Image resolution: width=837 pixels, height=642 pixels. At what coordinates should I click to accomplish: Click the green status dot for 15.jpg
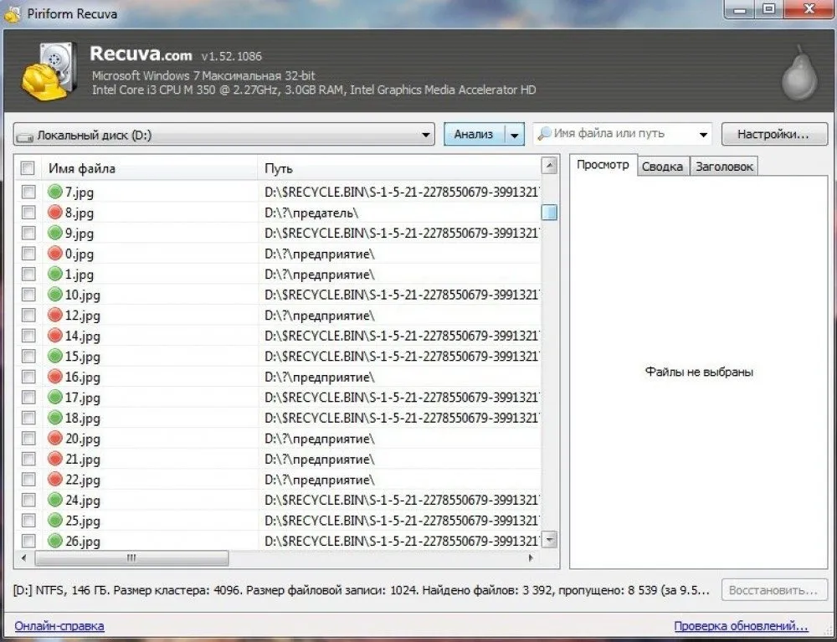tap(55, 356)
